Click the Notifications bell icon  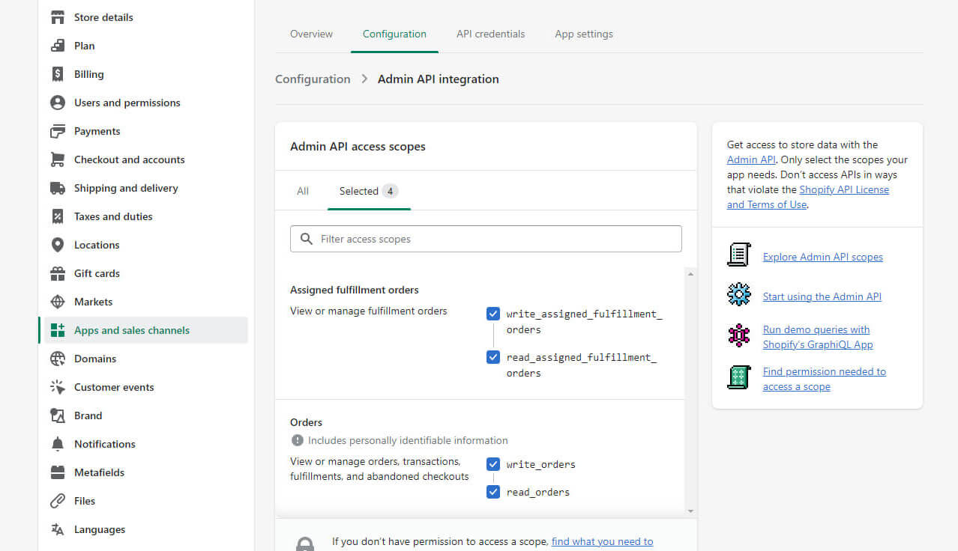click(x=58, y=444)
